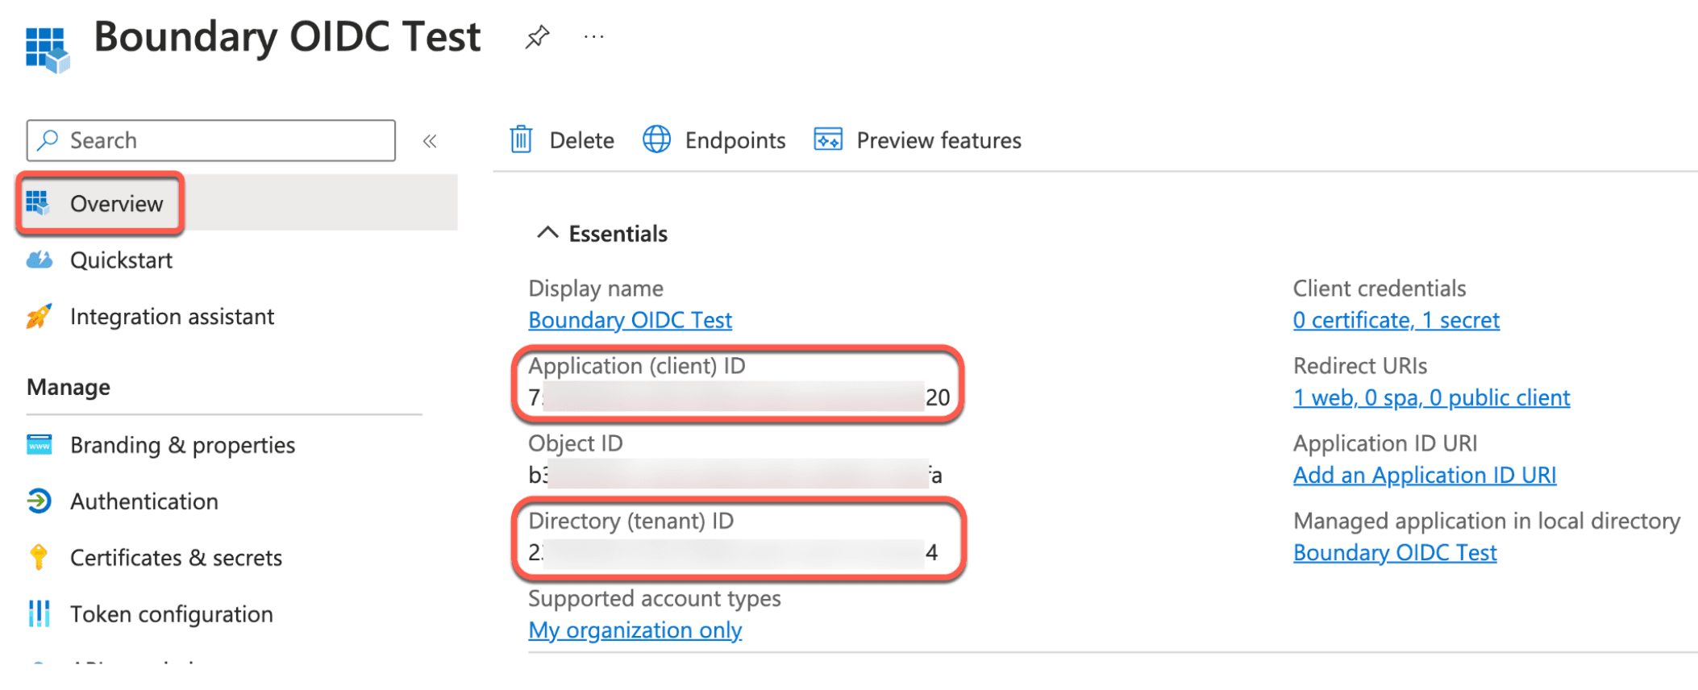Click Add an Application ID URI link
The image size is (1698, 690).
[1424, 475]
